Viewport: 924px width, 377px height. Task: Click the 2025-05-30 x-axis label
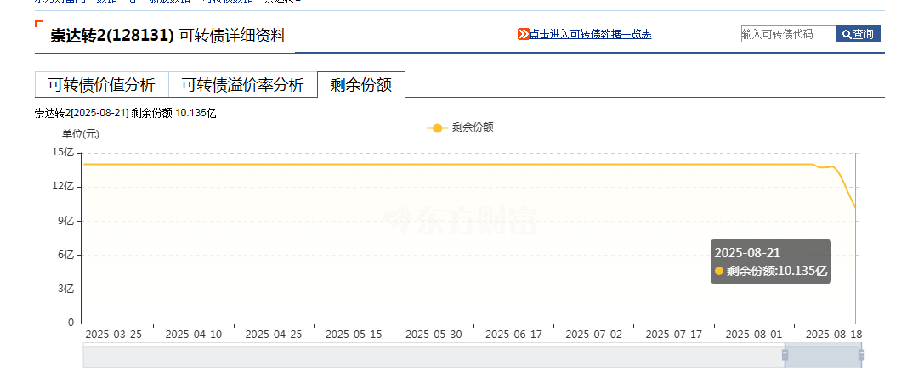click(434, 334)
